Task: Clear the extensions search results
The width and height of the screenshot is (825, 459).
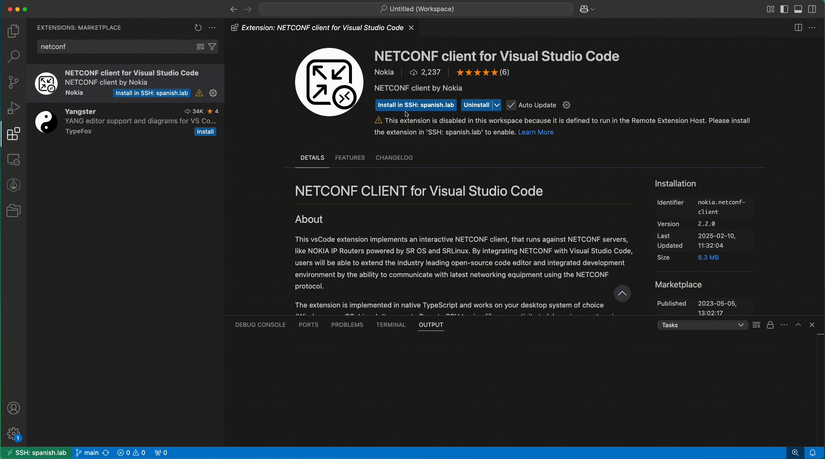Action: (200, 46)
